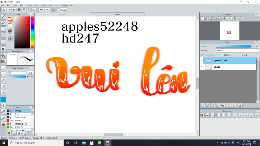Screen dimensions: 260x146
Task: Swap to the transparent color swatch
Action: click(10, 25)
